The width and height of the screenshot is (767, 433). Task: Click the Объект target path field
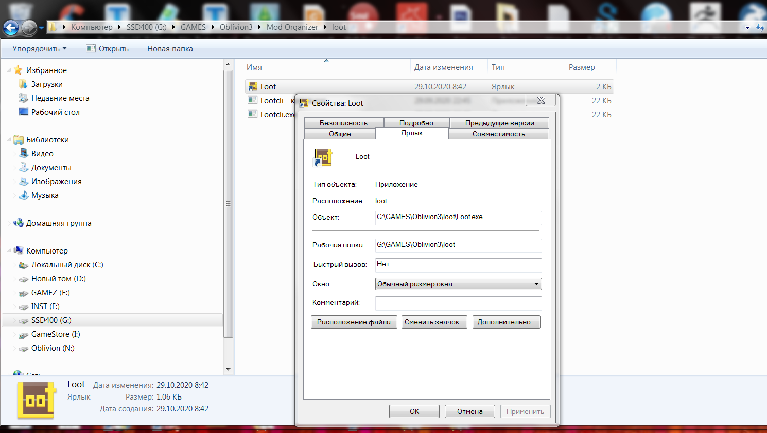(458, 218)
